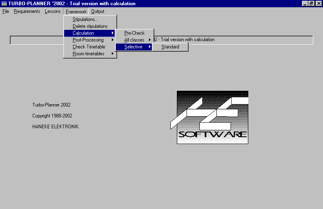Click the Copyright 1988-2002 text
Screen dimensions: 323x209
[52, 116]
